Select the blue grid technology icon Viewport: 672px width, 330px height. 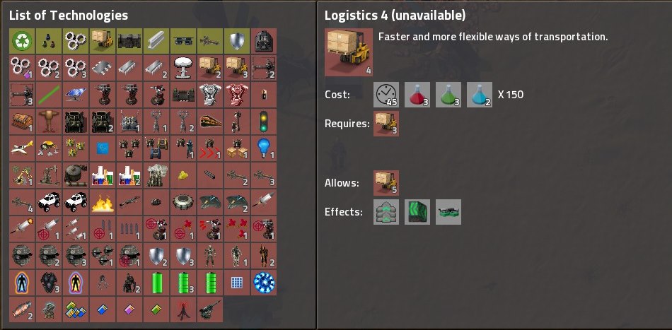click(236, 283)
